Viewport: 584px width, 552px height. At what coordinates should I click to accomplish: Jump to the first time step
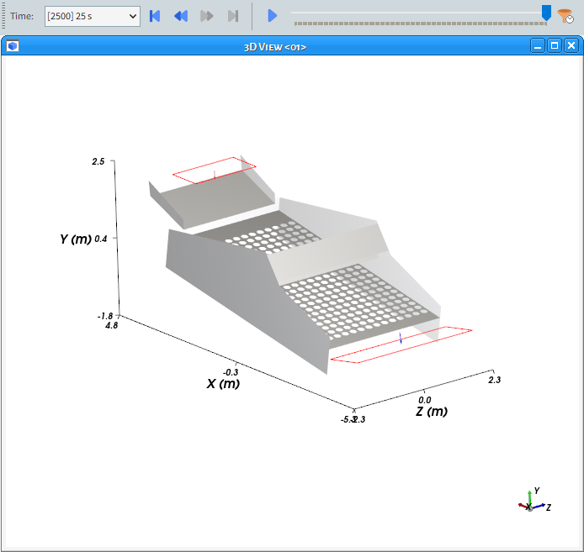tap(155, 16)
